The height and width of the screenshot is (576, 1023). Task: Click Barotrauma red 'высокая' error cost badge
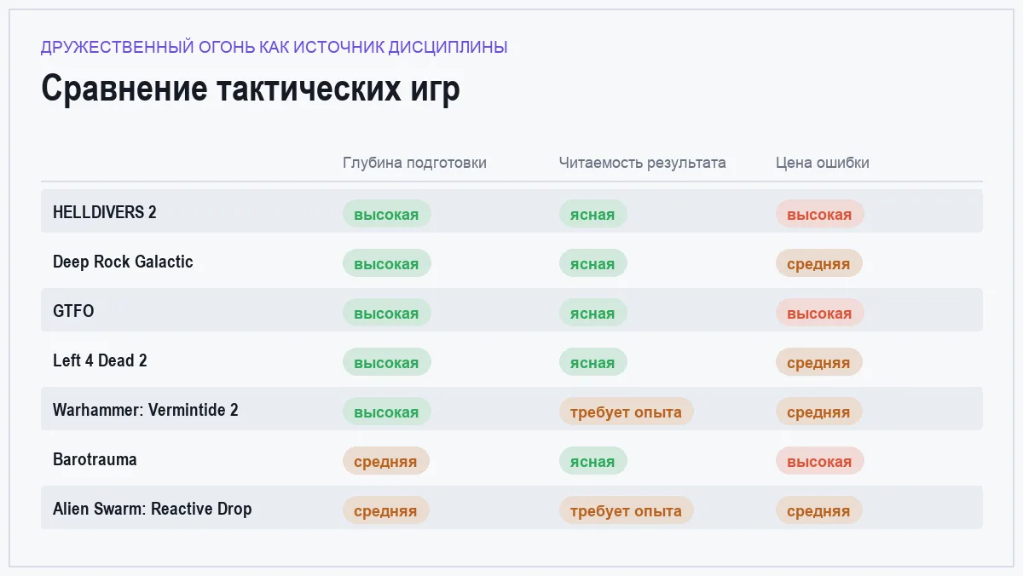coord(820,461)
